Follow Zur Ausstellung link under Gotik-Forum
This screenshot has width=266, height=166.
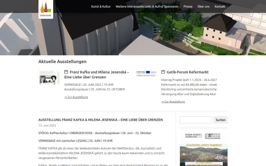coord(173,102)
